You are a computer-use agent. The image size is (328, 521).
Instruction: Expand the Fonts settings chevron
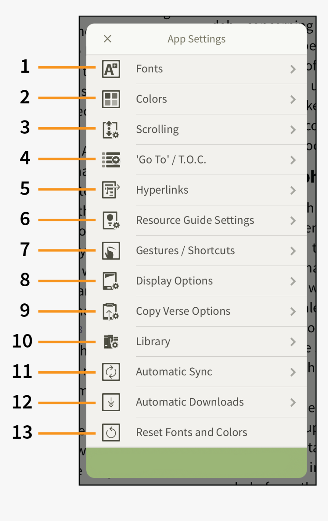(293, 69)
